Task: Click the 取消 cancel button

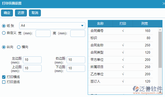Action: (x=35, y=13)
